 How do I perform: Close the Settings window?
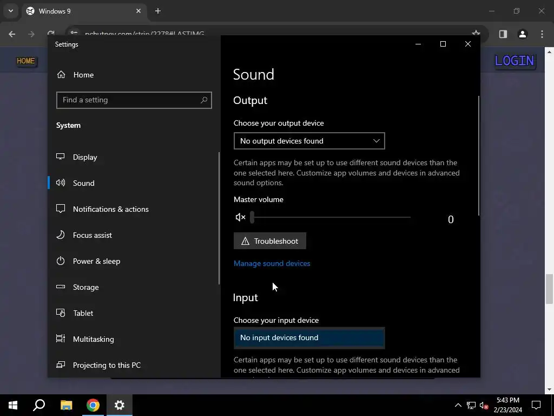[468, 44]
